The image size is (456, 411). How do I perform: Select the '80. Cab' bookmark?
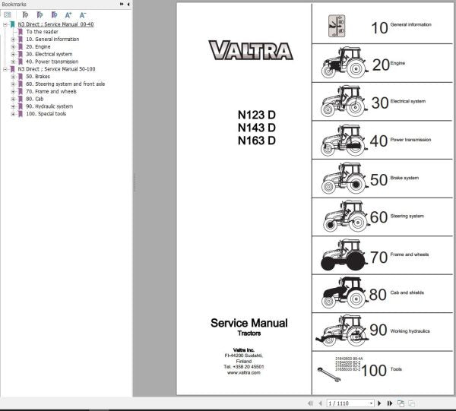[35, 99]
